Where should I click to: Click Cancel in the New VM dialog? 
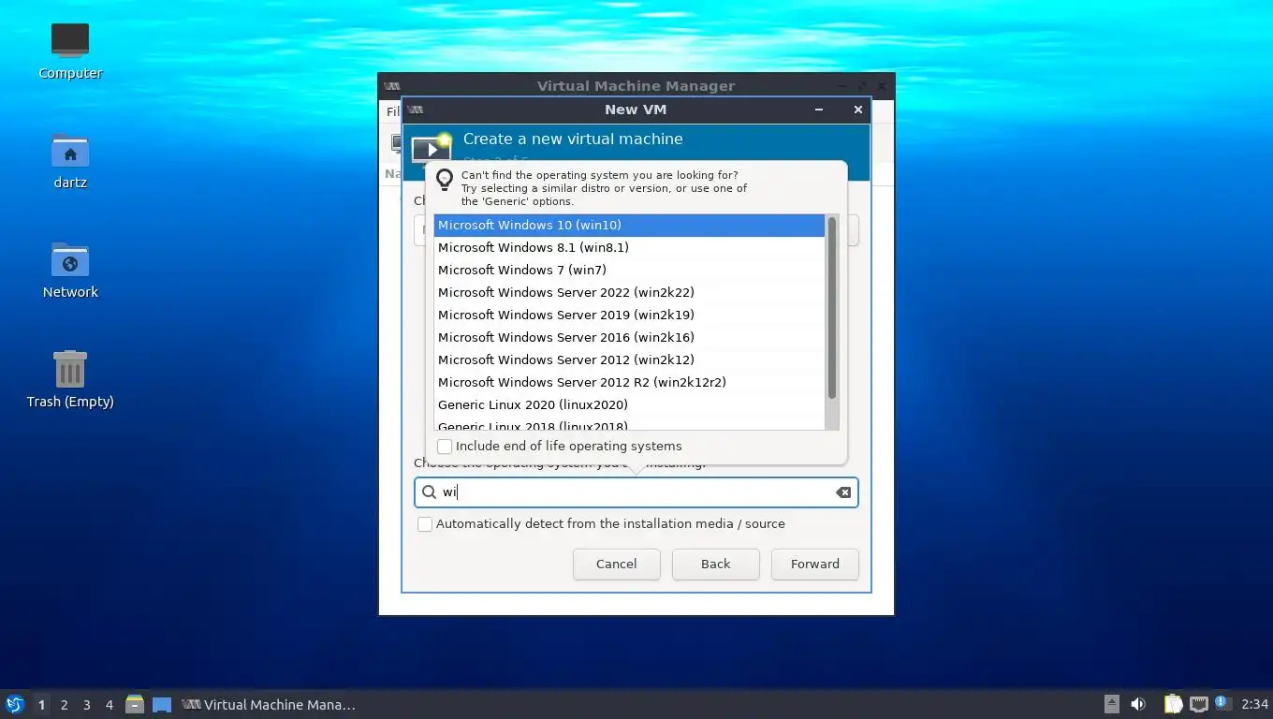pyautogui.click(x=617, y=565)
